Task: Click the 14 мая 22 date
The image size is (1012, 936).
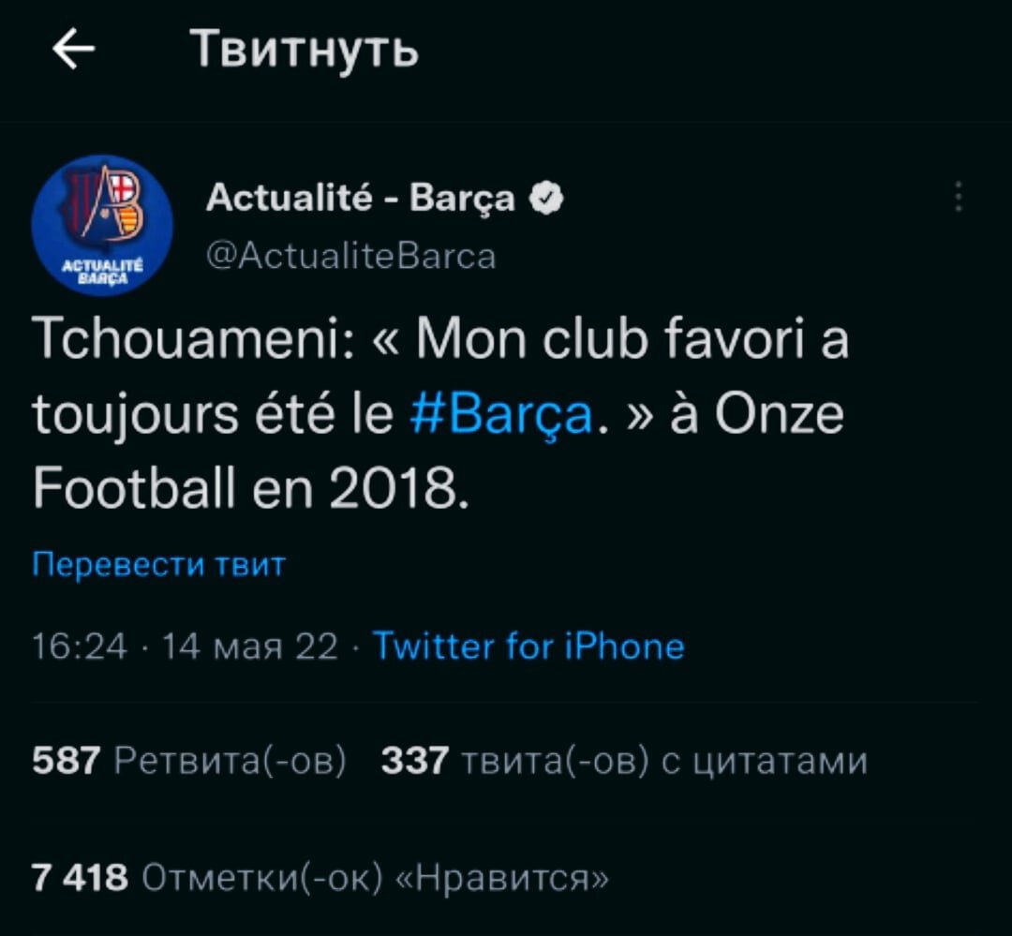Action: (250, 646)
